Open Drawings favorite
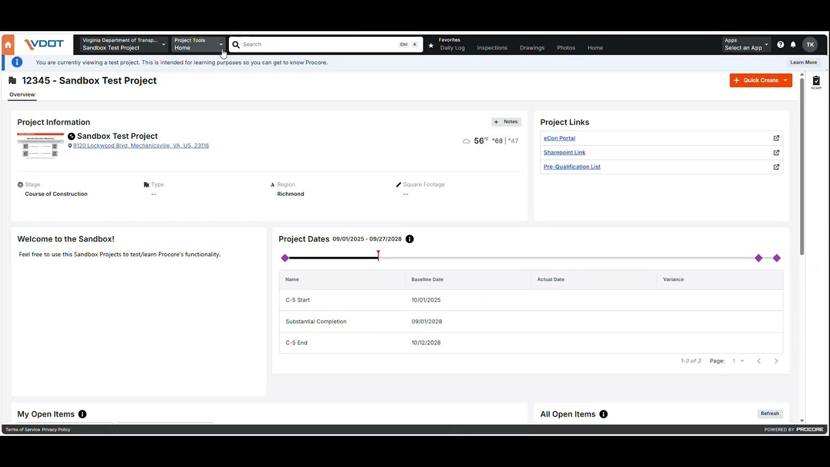This screenshot has height=467, width=830. 532,48
